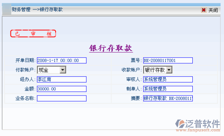
Task: Click the 泛普软件 logo icon
Action: pyautogui.click(x=180, y=124)
